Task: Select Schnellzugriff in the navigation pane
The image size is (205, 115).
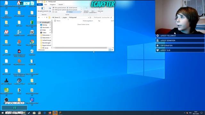Action: click(x=45, y=22)
